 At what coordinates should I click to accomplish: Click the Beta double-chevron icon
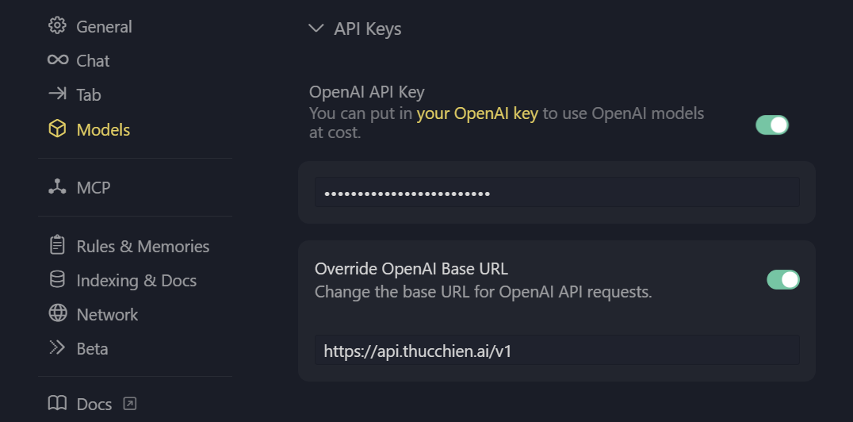tap(57, 348)
